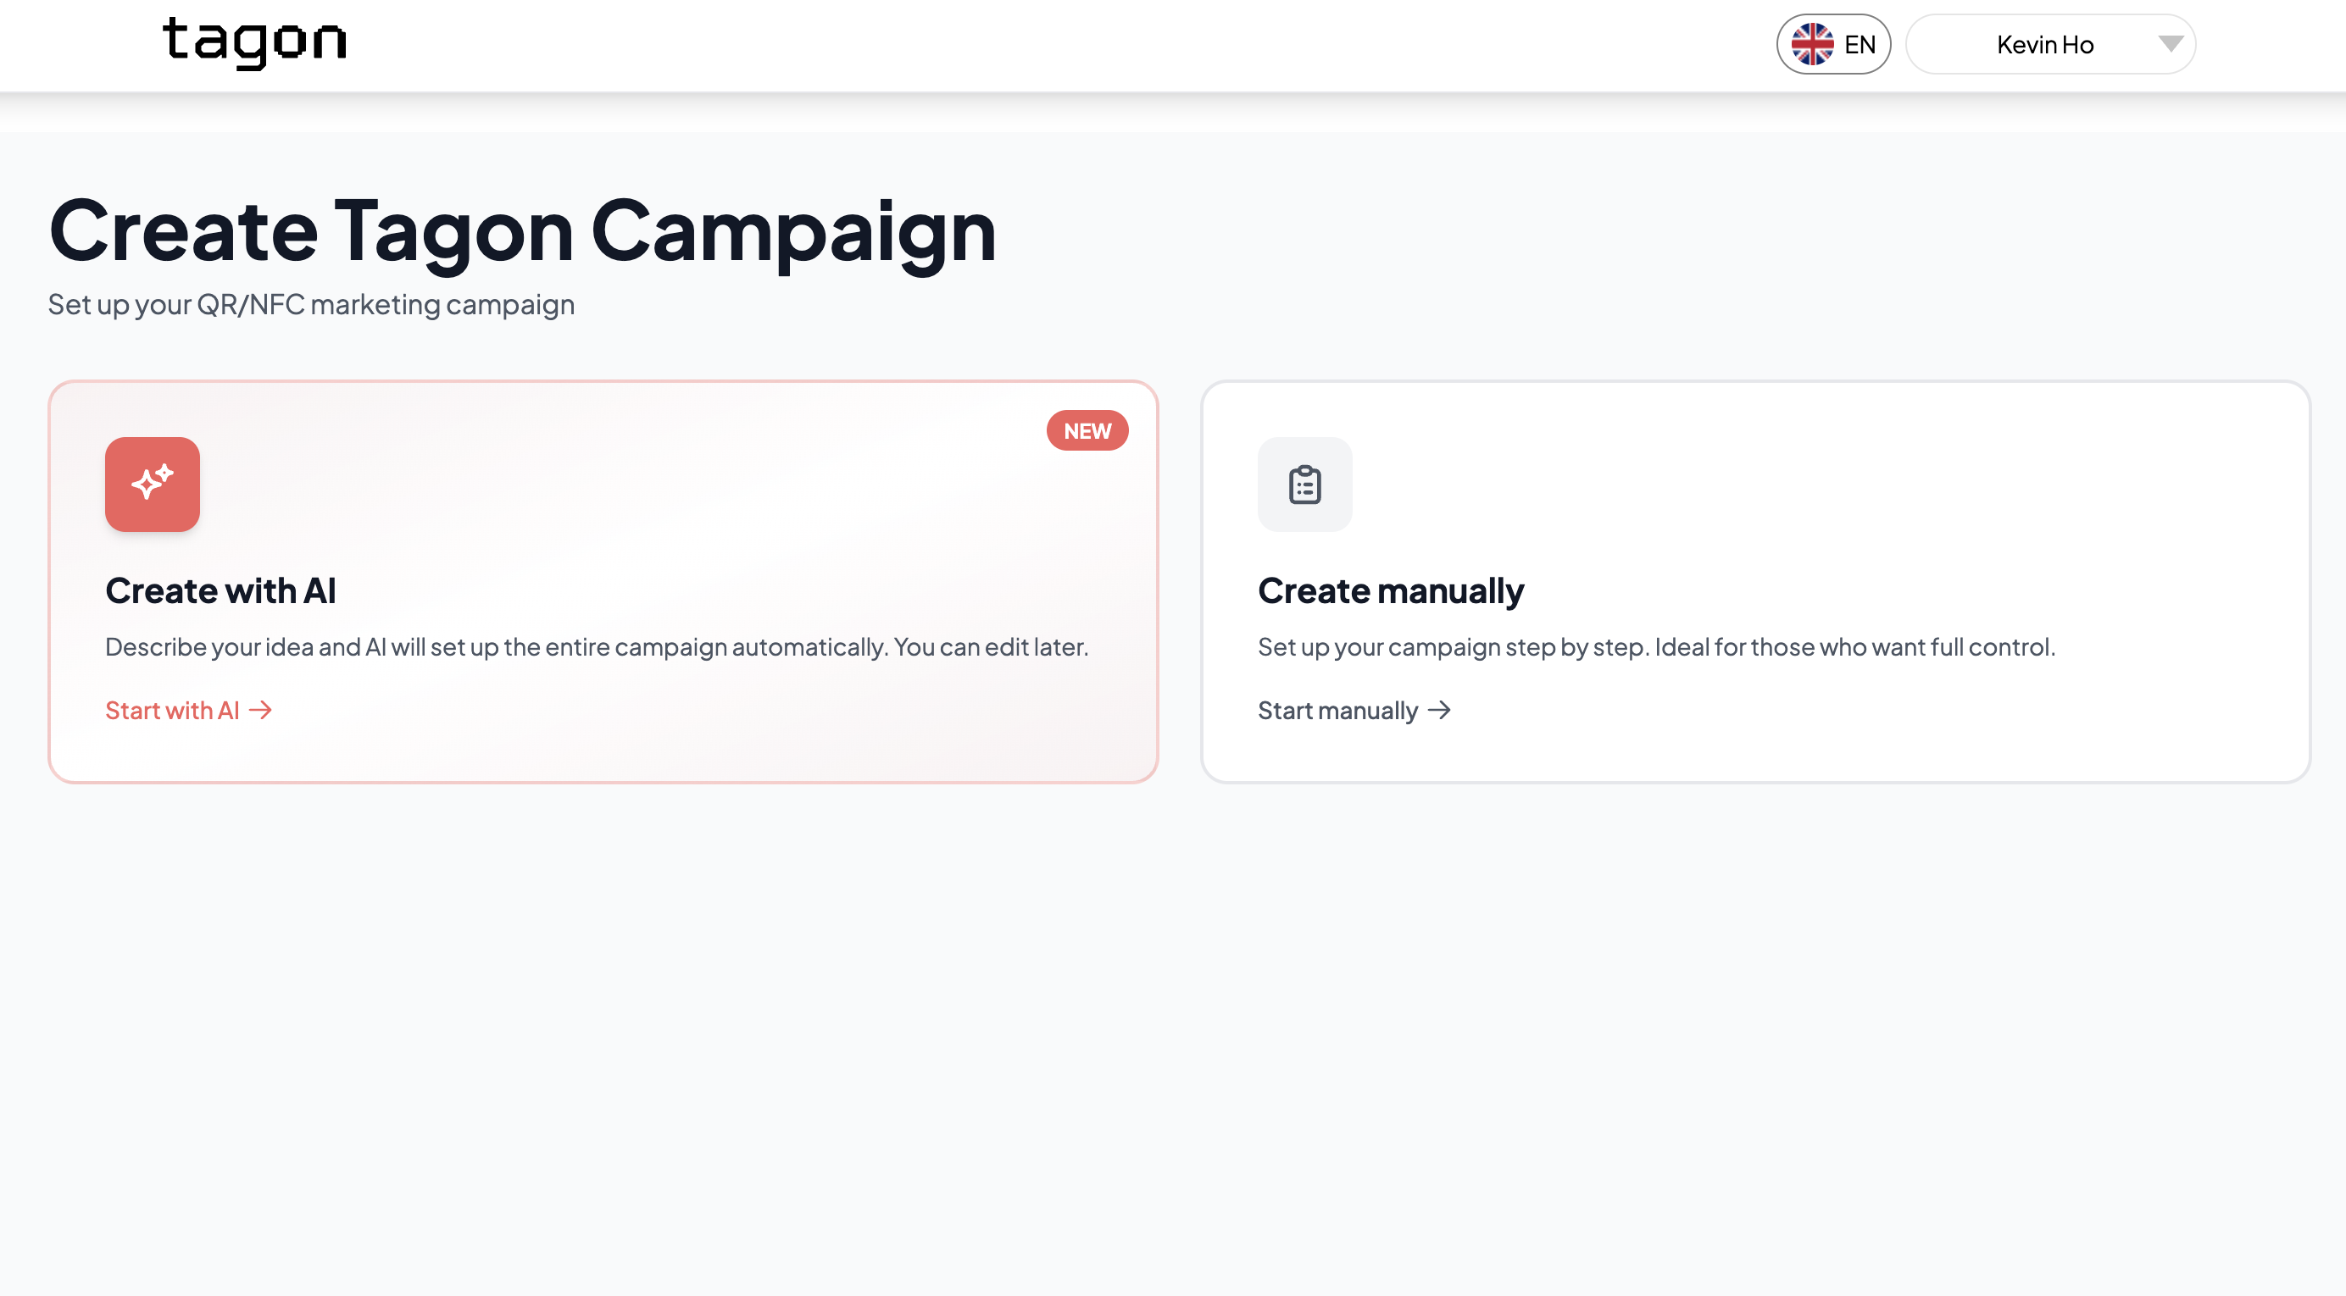This screenshot has height=1296, width=2346.
Task: Click the Start with AI link
Action: coord(172,710)
